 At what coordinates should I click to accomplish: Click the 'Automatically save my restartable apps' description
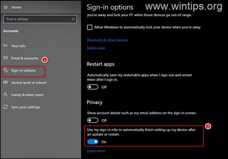139,77
